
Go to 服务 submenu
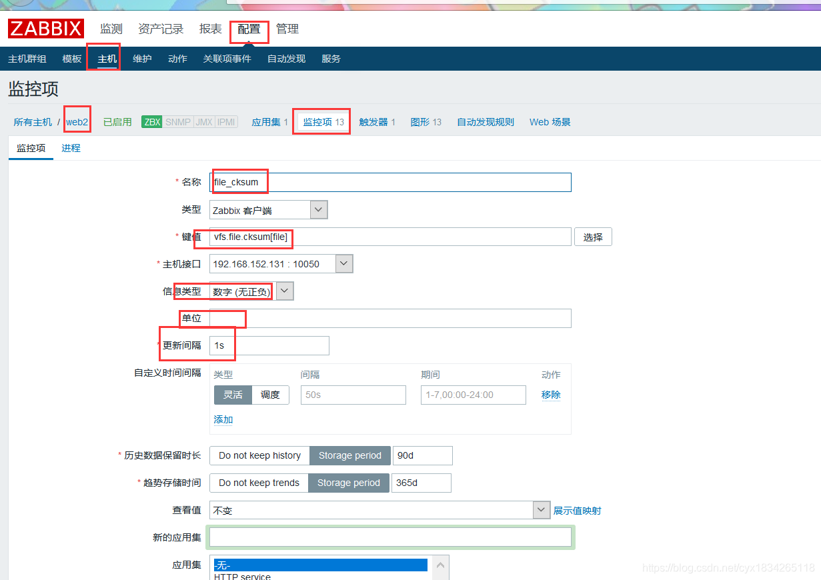(x=331, y=59)
